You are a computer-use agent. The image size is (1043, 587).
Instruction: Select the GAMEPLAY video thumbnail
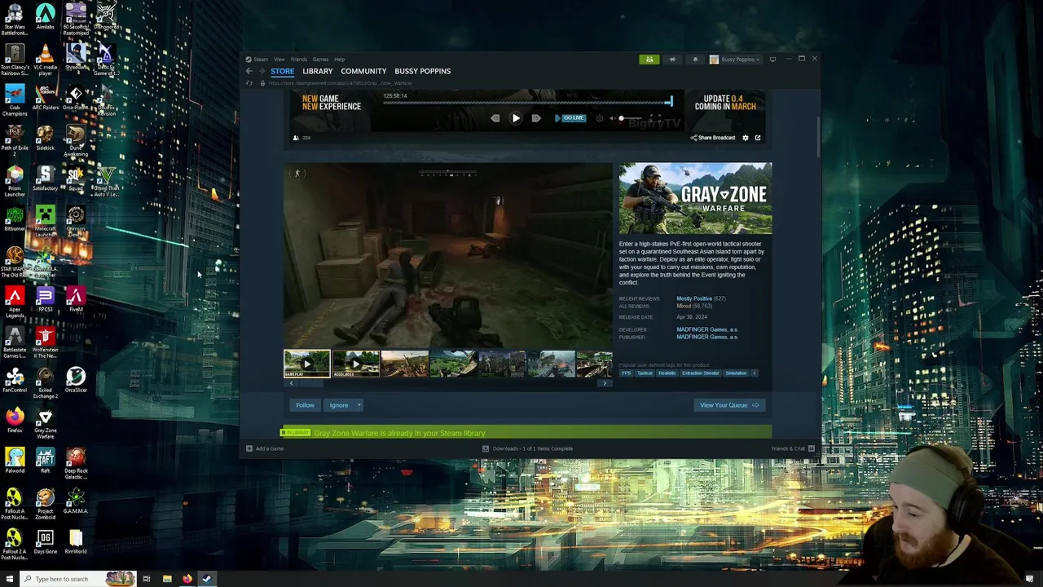tap(307, 364)
